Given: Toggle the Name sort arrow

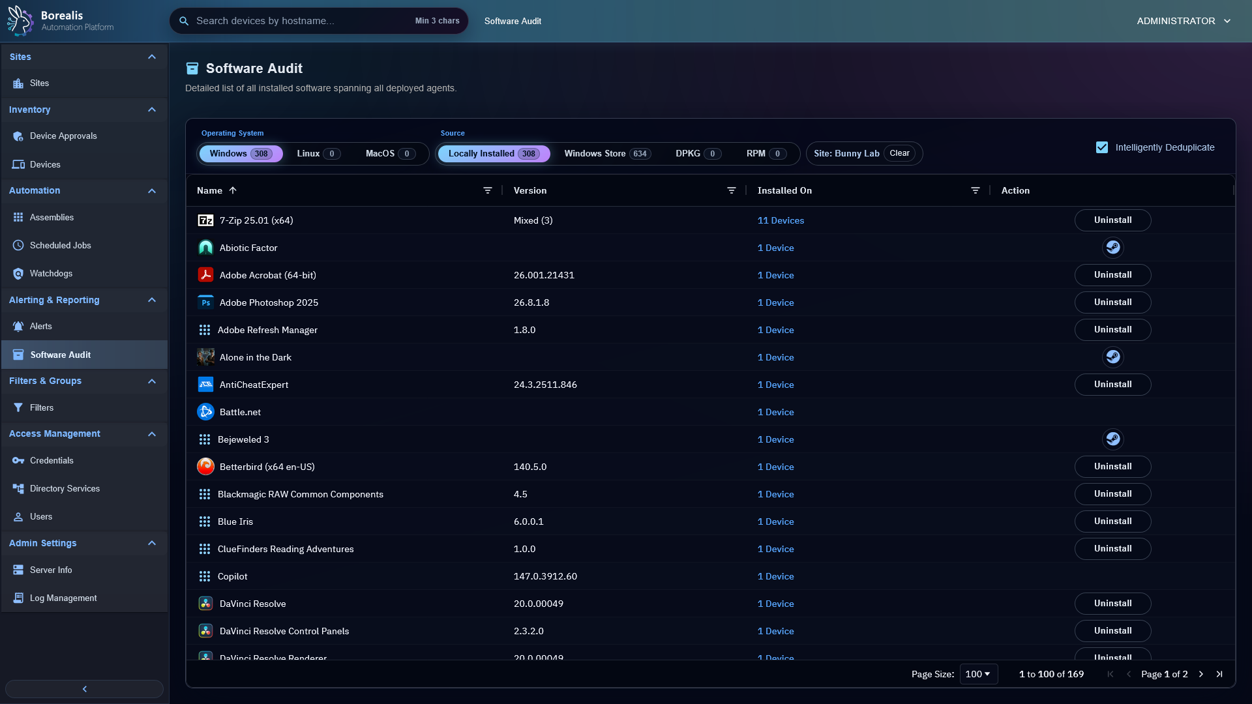Looking at the screenshot, I should tap(233, 190).
